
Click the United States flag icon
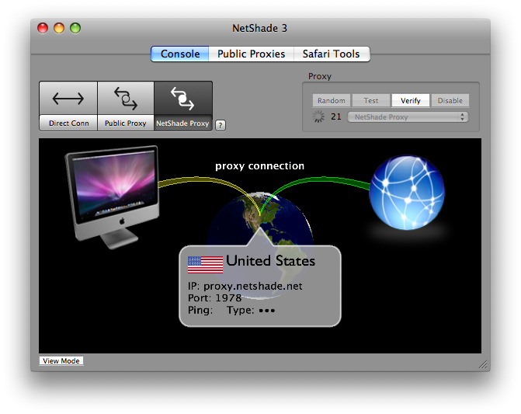(205, 265)
